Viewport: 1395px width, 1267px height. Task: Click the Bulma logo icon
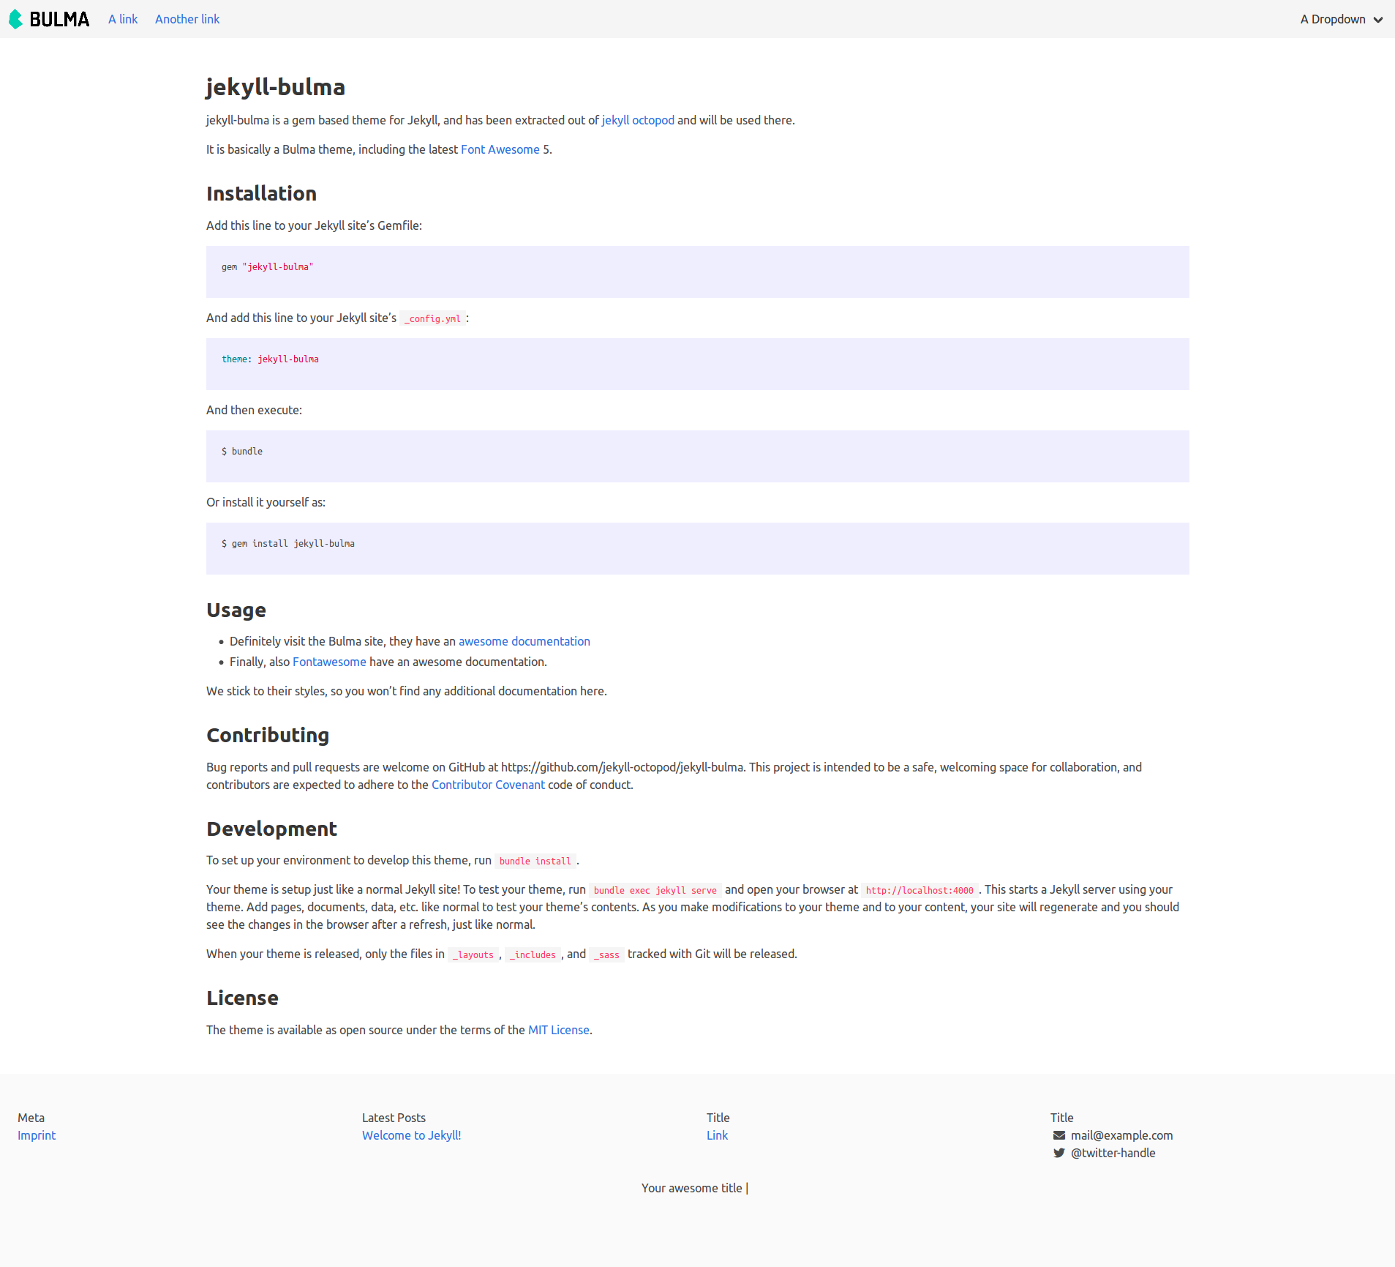pyautogui.click(x=15, y=19)
